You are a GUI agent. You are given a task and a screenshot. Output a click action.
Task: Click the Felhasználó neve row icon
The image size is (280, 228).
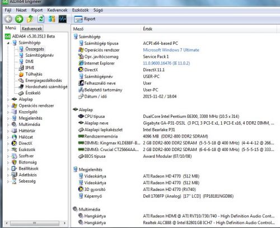[81, 83]
